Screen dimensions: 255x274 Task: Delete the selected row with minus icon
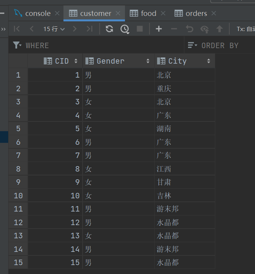click(x=174, y=29)
